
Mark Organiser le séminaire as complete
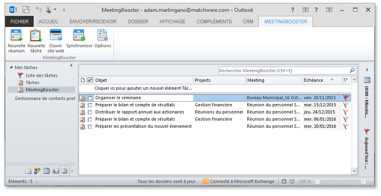tap(90, 98)
